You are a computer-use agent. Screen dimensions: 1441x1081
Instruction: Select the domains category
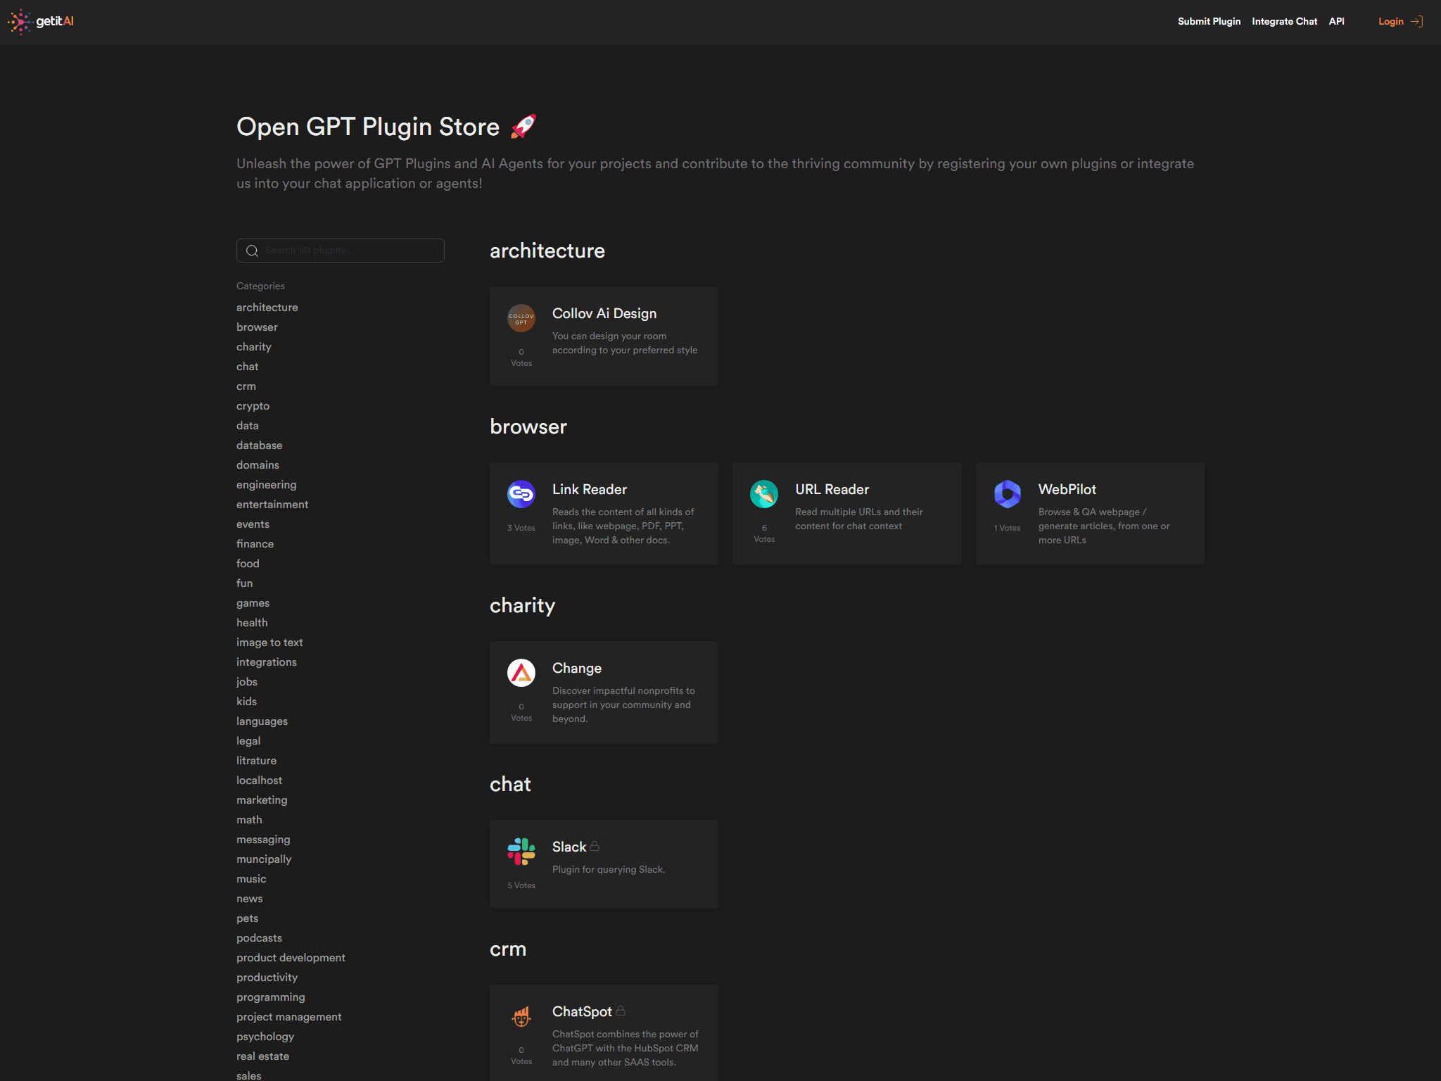[258, 465]
